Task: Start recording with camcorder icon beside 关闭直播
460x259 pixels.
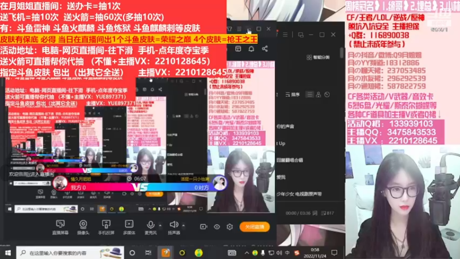Action: point(204,227)
